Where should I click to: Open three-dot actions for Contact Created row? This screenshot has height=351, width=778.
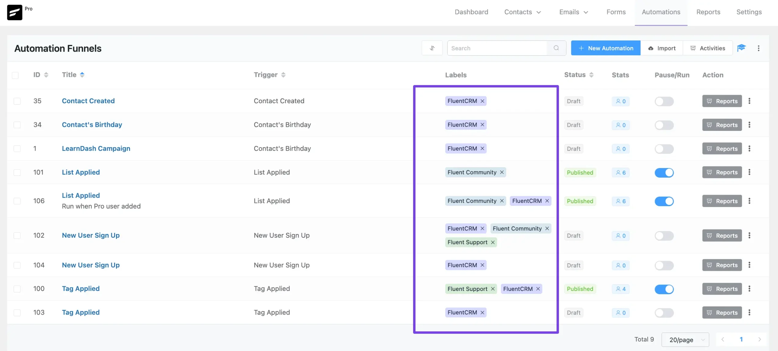(749, 101)
